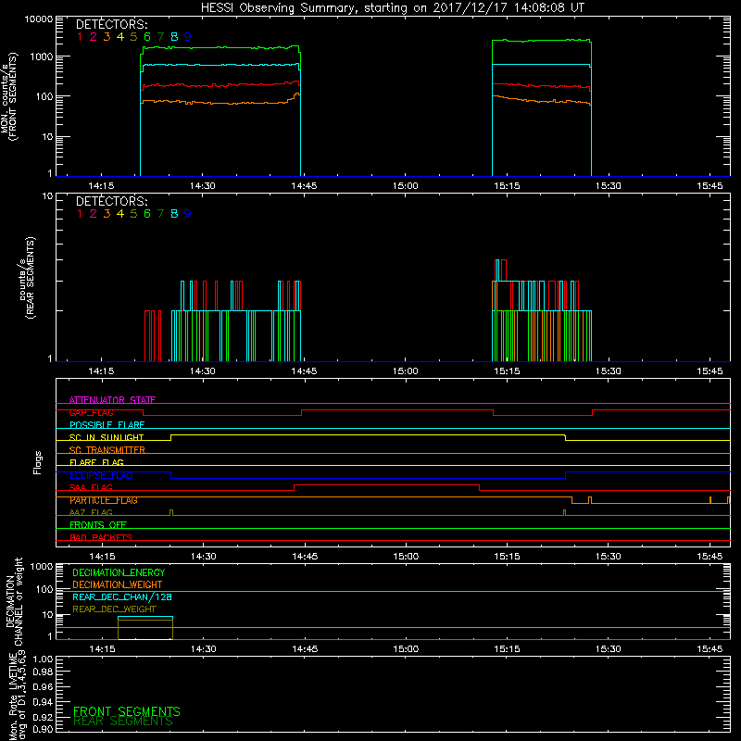Screen dimensions: 741x741
Task: Select the BAD_PACKETS flag label
Action: [101, 537]
